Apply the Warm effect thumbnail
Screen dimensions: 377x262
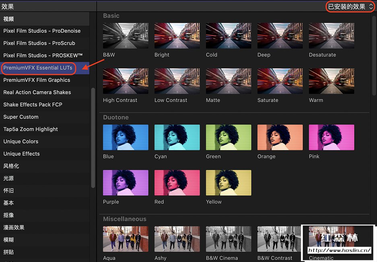point(332,81)
